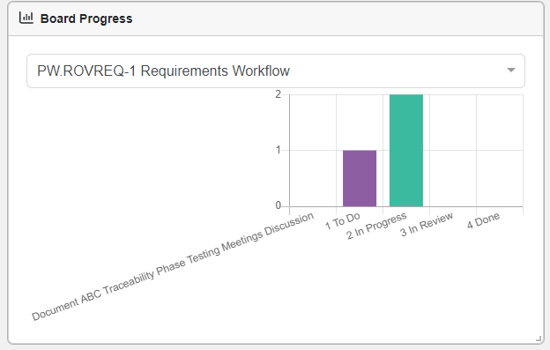The width and height of the screenshot is (550, 350).
Task: Open the PW.ROVREQ-1 Requirements Workflow dropdown
Action: click(x=276, y=71)
